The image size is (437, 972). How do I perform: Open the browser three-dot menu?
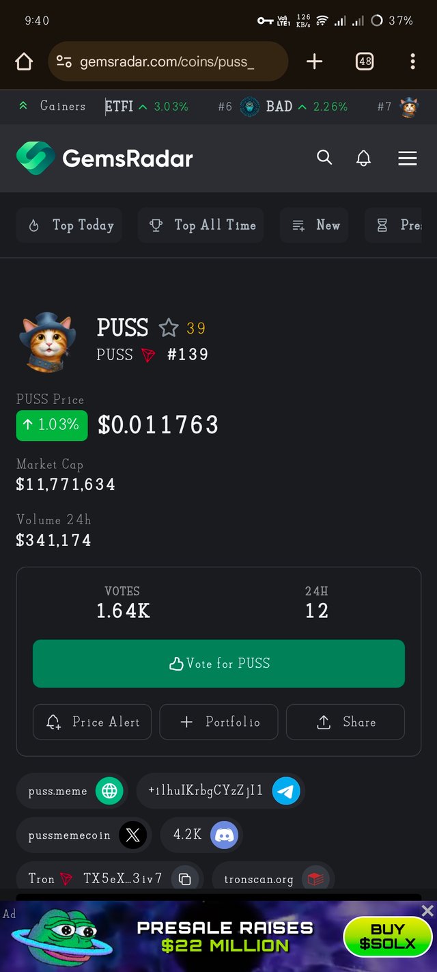[412, 62]
